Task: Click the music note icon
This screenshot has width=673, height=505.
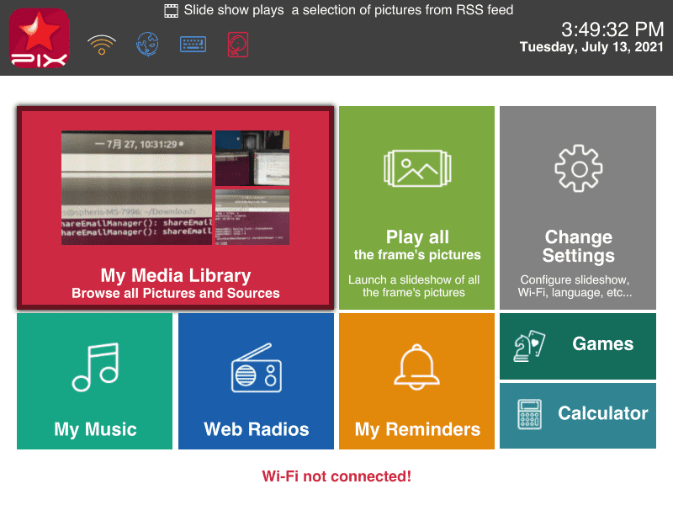Action: pyautogui.click(x=96, y=368)
